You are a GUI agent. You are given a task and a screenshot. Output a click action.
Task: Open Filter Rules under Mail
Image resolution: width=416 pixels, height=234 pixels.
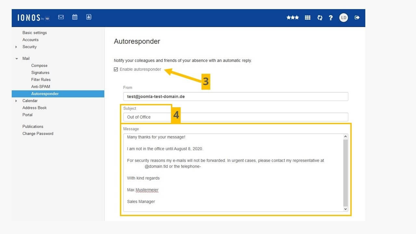click(41, 80)
